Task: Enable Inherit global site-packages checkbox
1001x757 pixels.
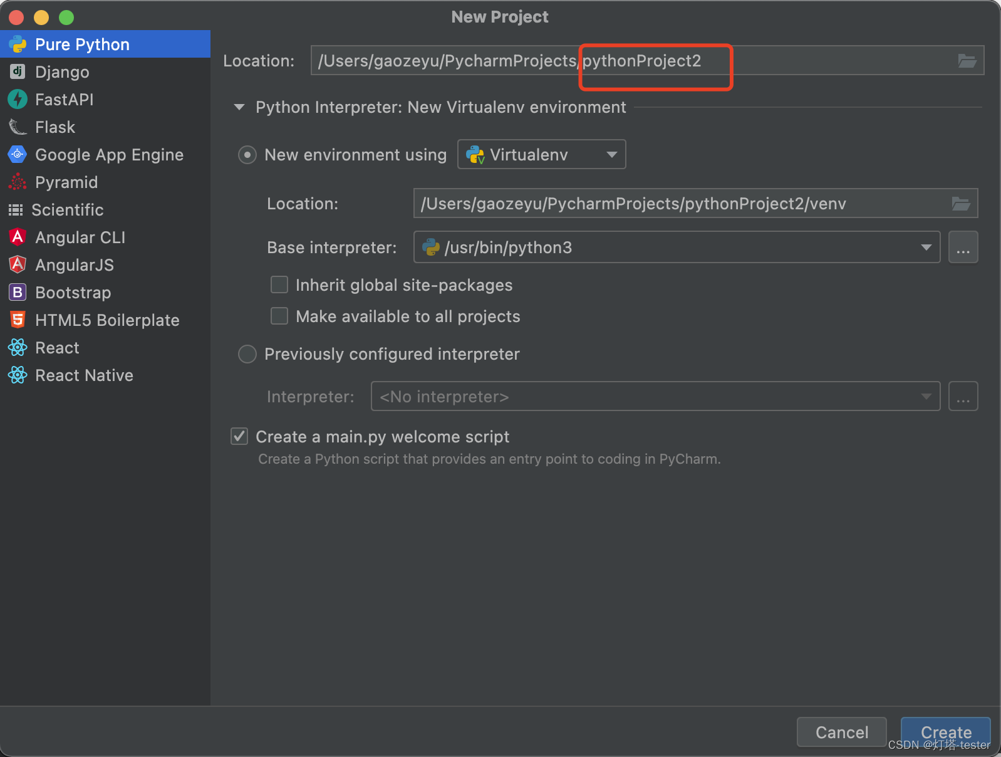Action: [279, 285]
